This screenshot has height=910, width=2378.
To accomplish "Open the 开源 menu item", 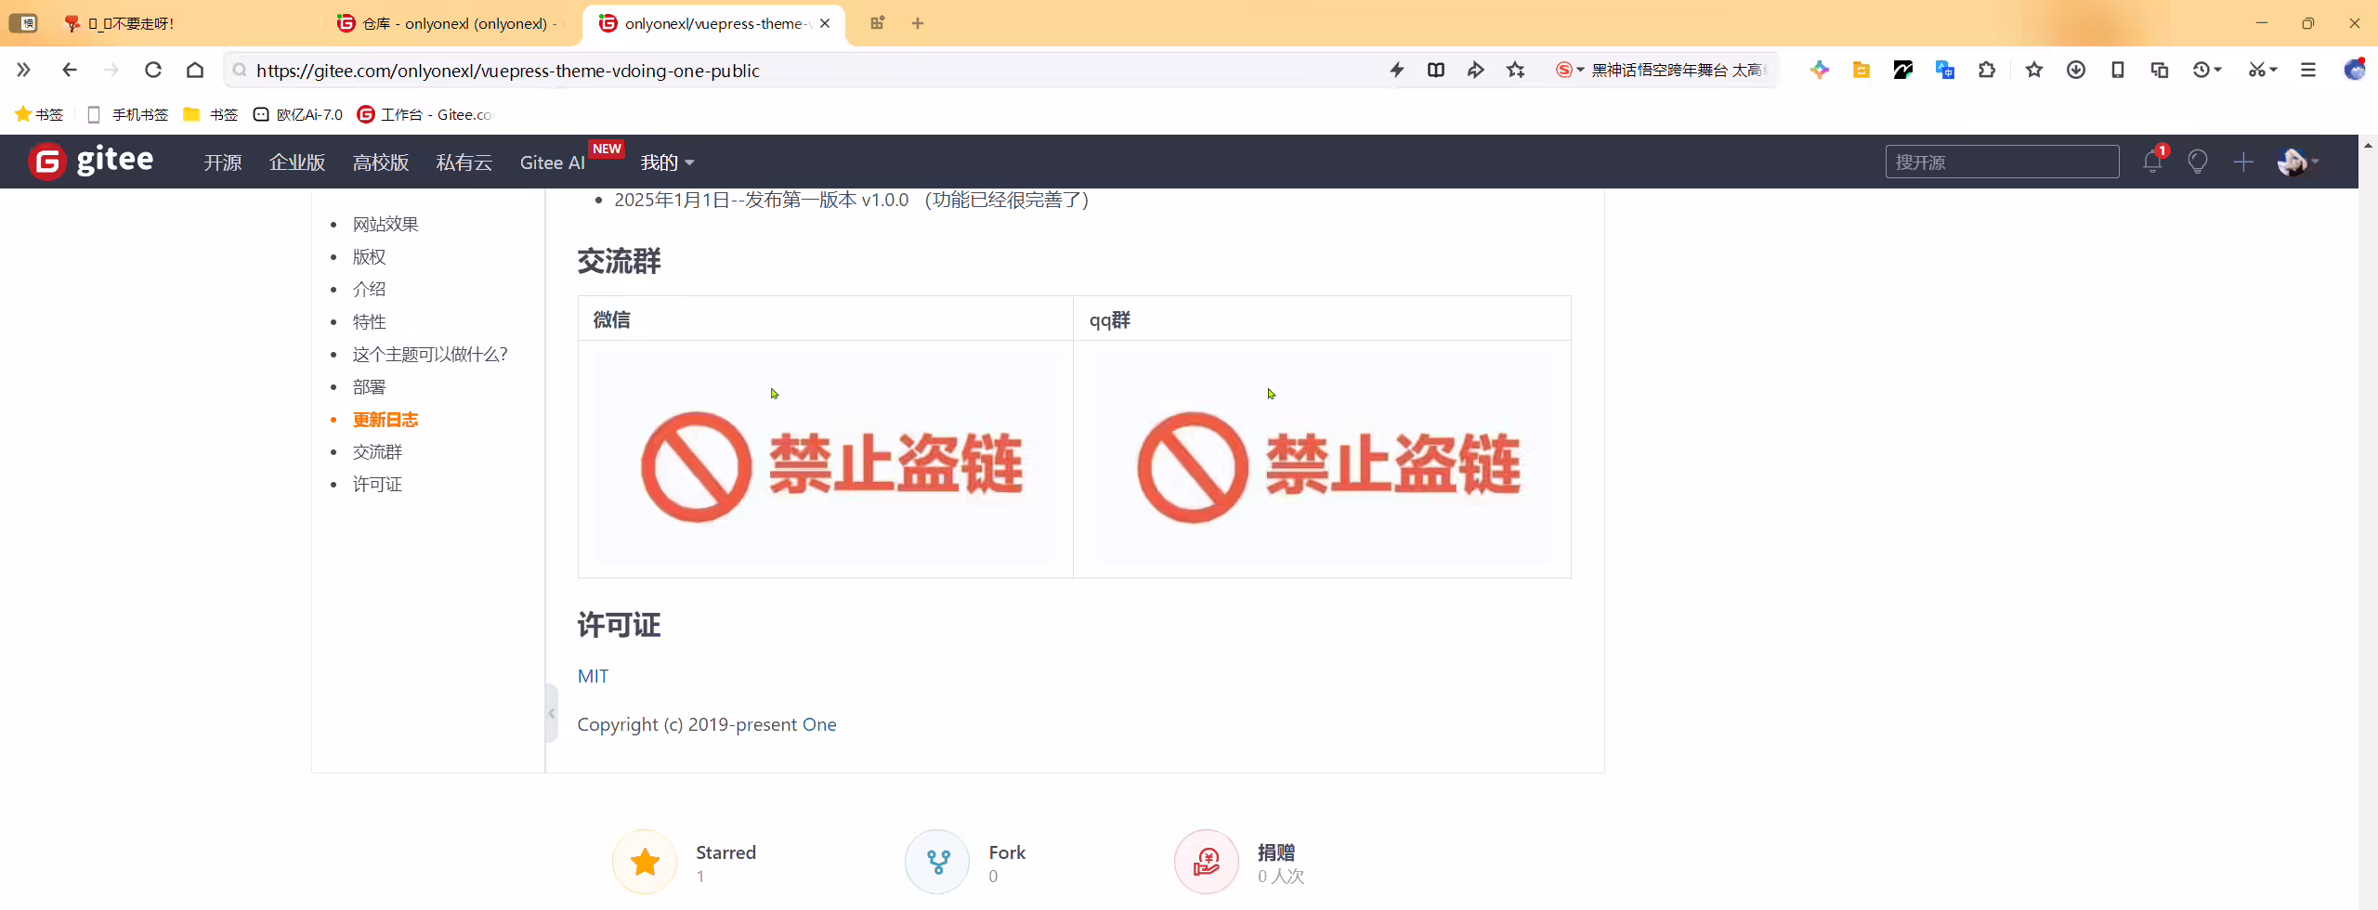I will click(223, 162).
